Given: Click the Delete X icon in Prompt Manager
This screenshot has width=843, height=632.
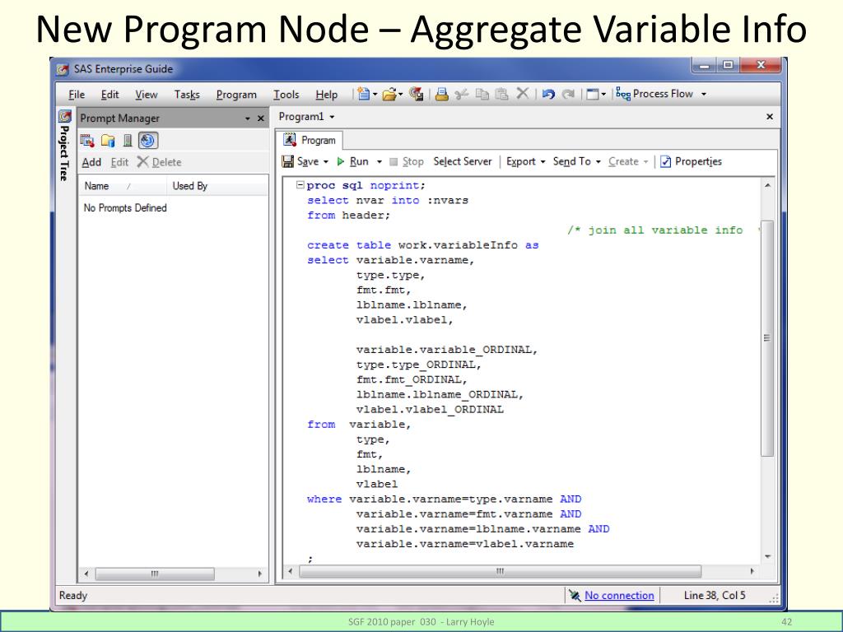Looking at the screenshot, I should tap(142, 162).
